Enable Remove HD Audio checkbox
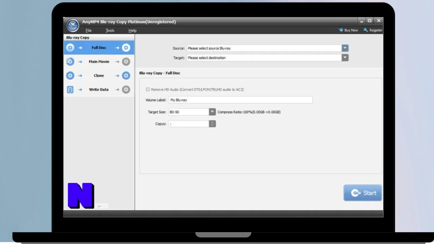Screen dimensions: 434x244 (x=148, y=89)
